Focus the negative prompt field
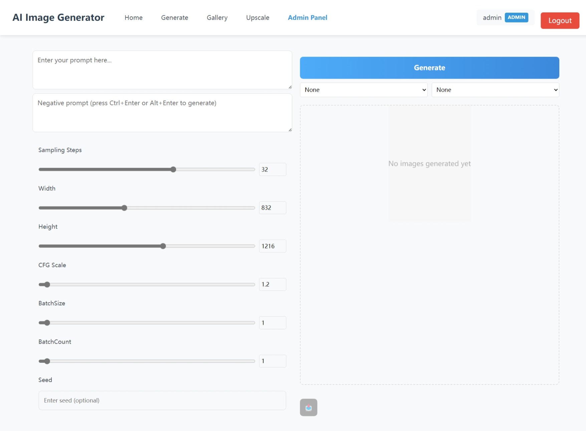586x431 pixels. [162, 113]
